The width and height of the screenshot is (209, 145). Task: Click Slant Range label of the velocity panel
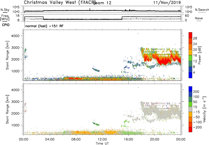7,109
